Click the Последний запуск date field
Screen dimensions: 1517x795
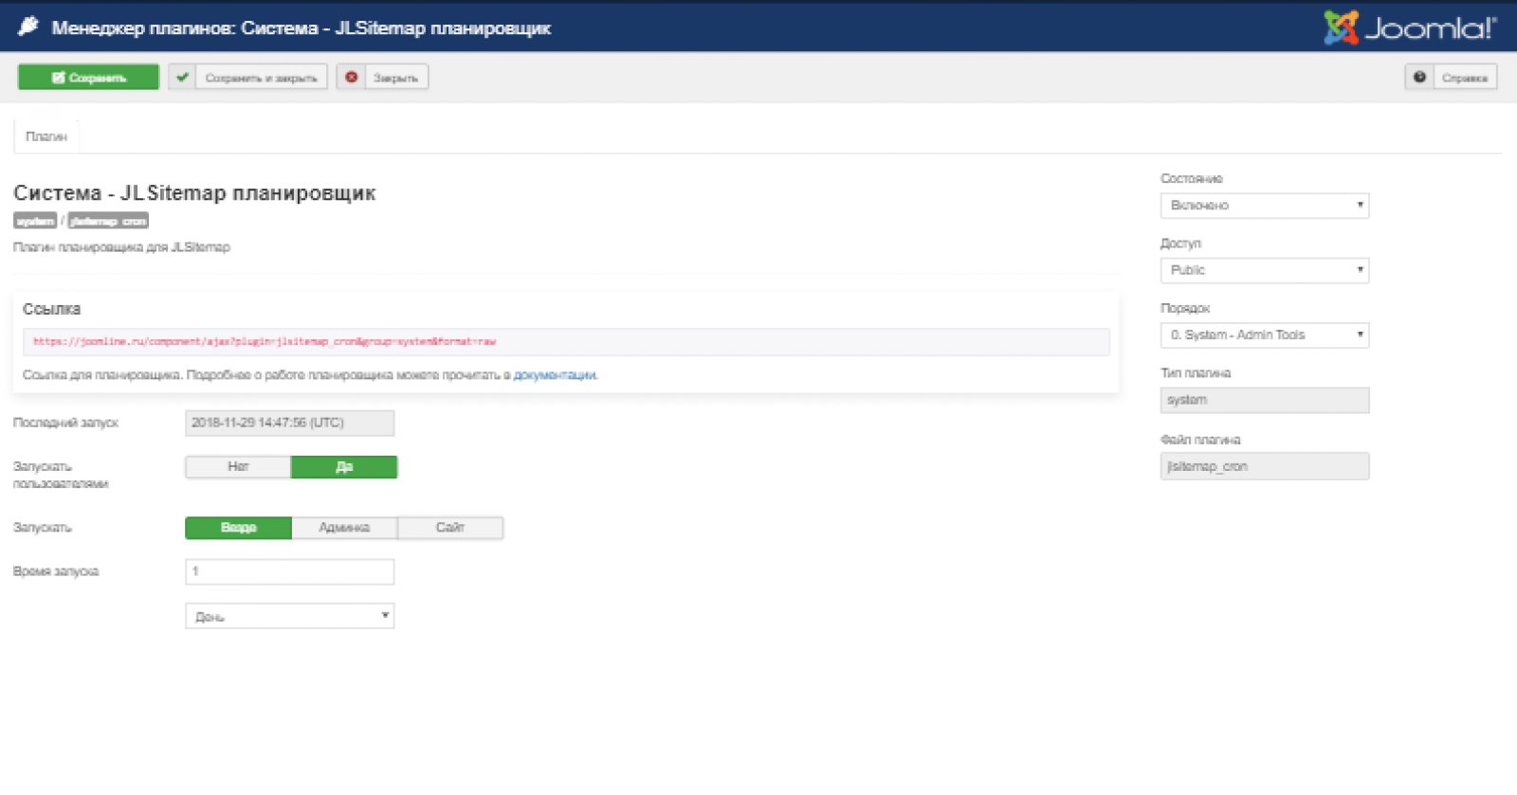pyautogui.click(x=289, y=423)
